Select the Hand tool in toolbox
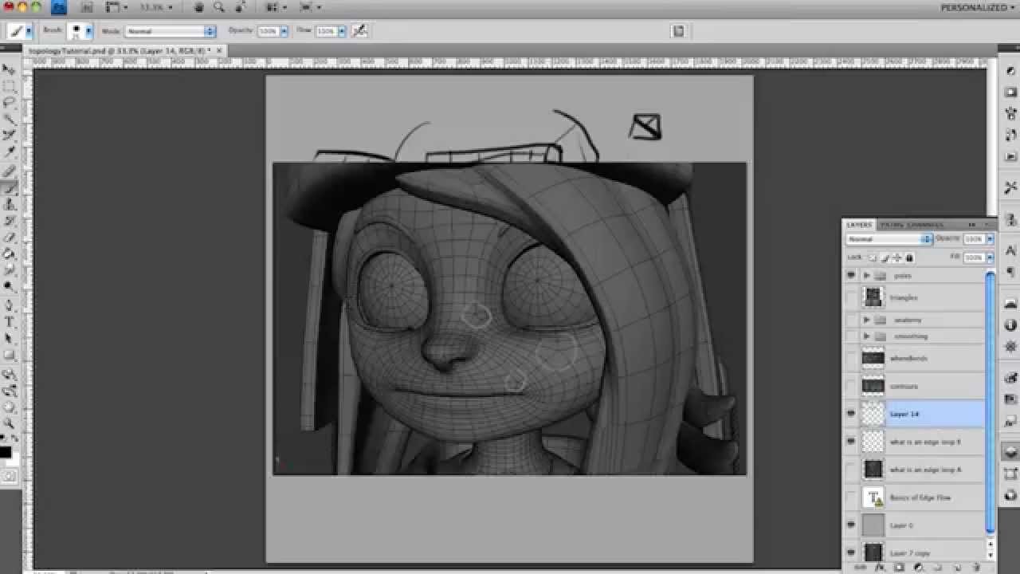 [x=10, y=407]
